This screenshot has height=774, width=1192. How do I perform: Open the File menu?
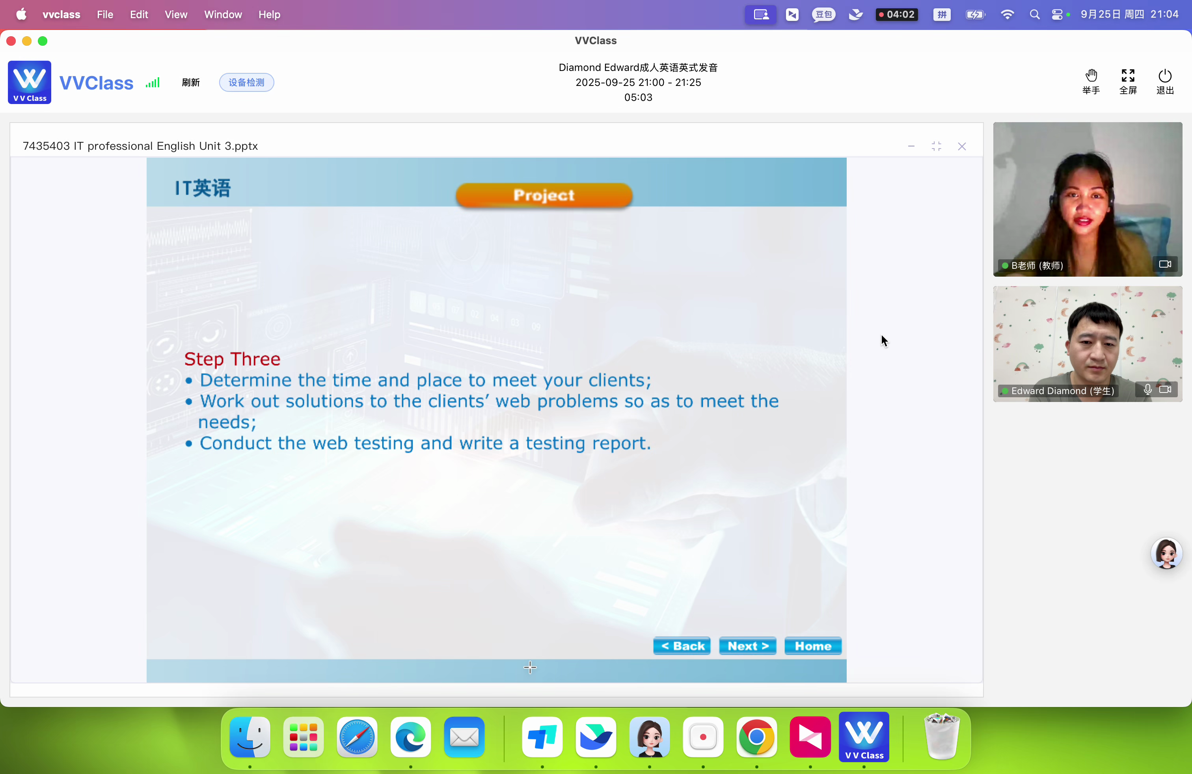point(105,15)
